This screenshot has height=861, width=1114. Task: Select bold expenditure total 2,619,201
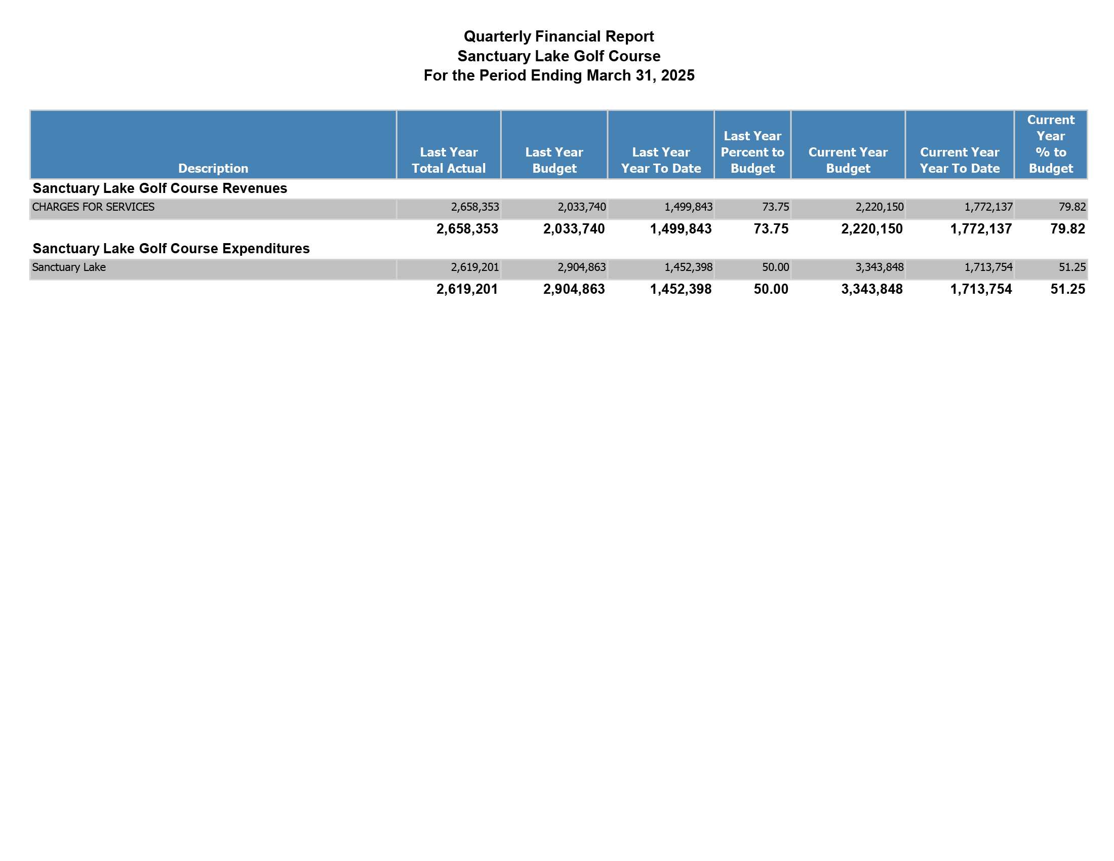[x=467, y=289]
